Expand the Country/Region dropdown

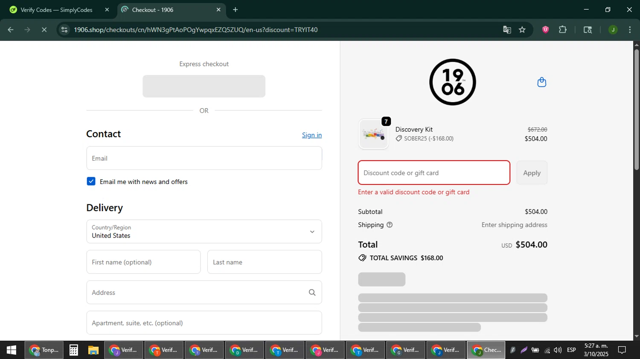(204, 232)
